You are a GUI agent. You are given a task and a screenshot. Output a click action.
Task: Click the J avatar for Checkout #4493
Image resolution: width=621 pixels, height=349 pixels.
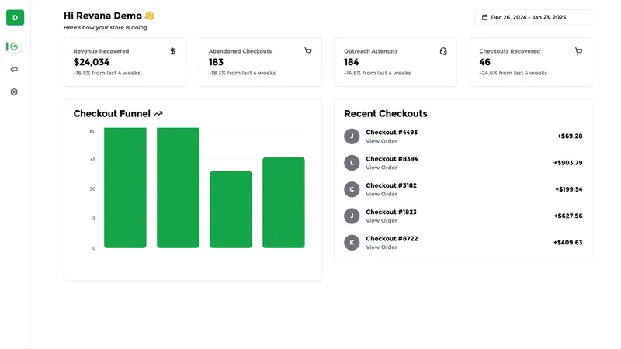click(x=352, y=136)
